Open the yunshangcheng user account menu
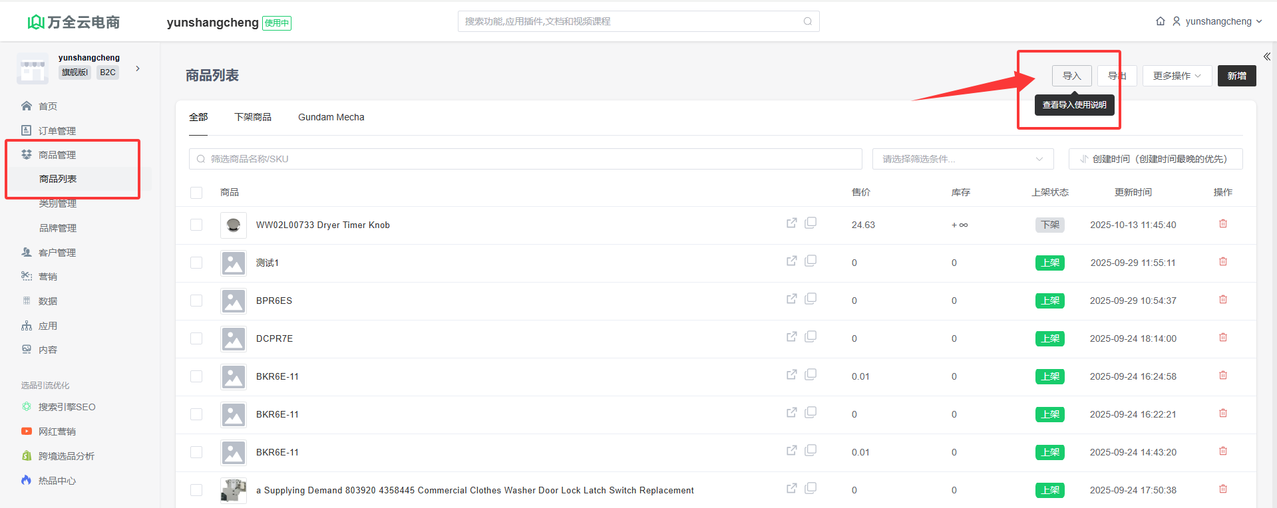The image size is (1277, 508). coord(1217,21)
